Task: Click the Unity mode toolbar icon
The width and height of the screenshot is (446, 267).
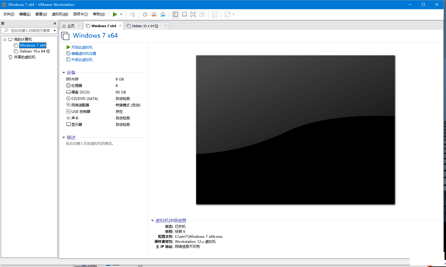Action: (x=202, y=14)
